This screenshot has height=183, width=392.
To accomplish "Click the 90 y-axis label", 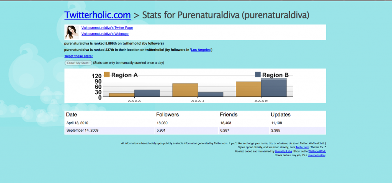I will tap(98, 81).
